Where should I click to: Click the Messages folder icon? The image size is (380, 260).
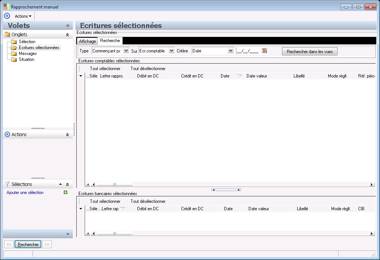[14, 53]
